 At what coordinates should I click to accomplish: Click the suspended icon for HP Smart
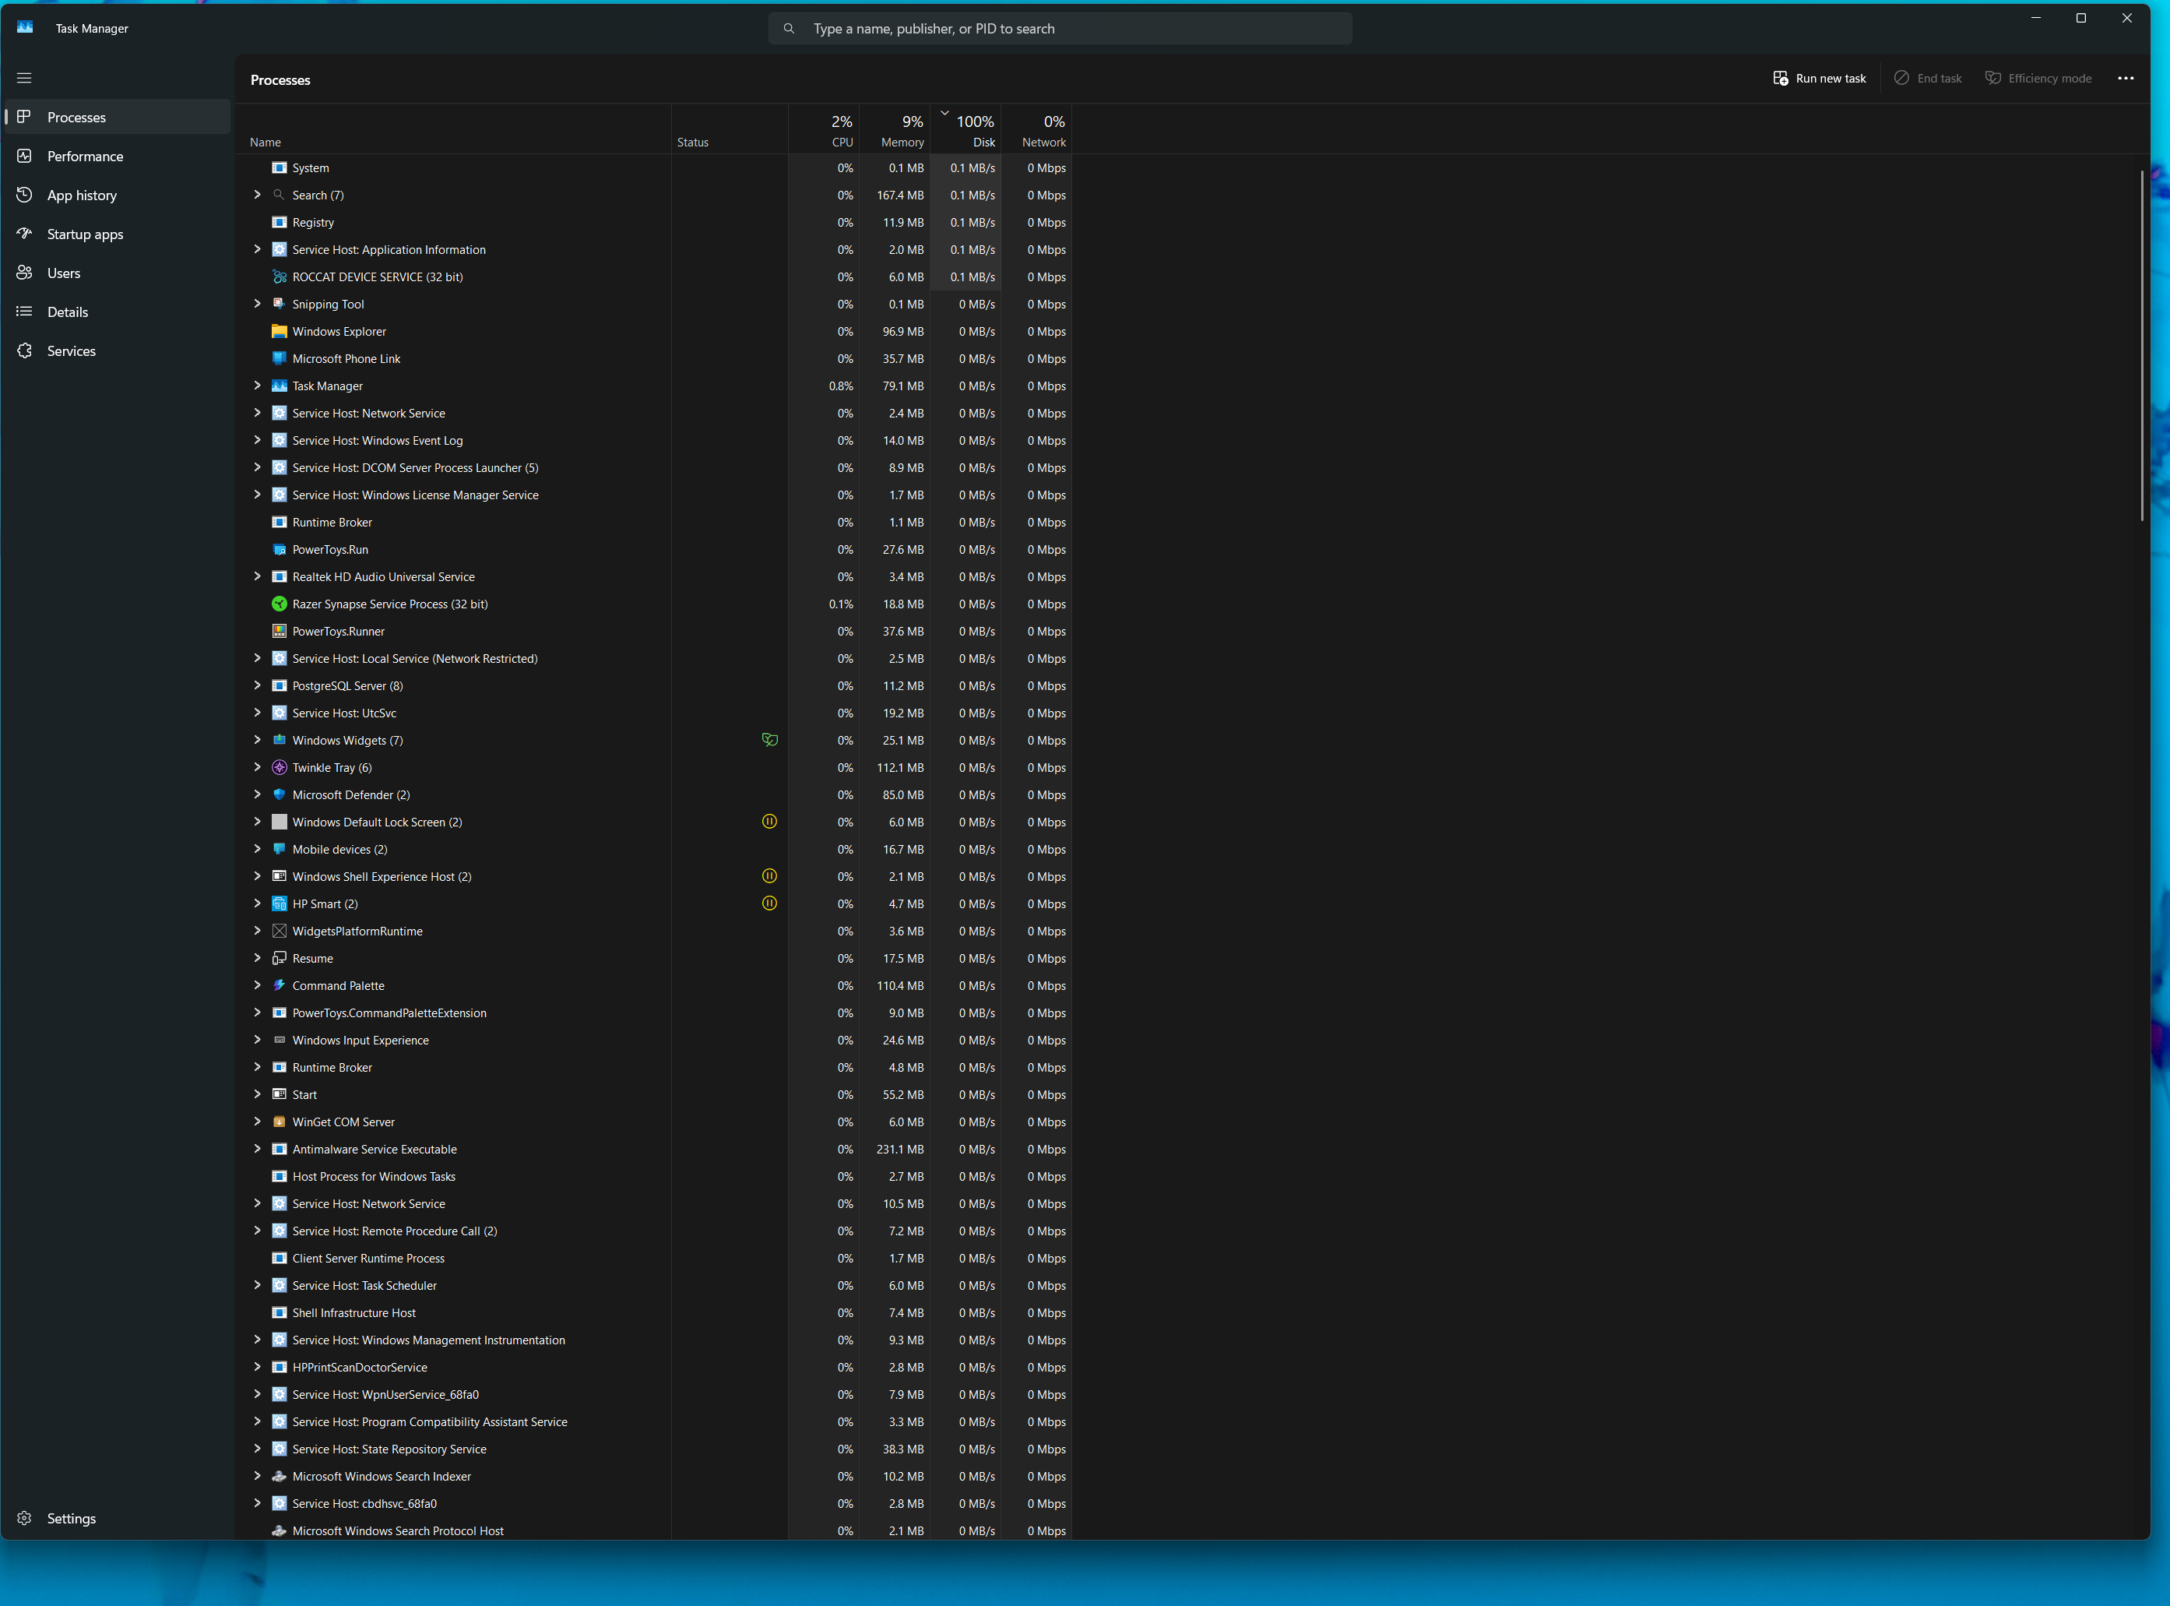769,903
